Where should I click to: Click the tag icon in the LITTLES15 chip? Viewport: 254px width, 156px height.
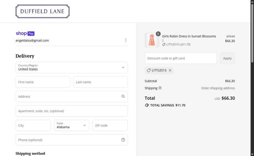tap(149, 70)
